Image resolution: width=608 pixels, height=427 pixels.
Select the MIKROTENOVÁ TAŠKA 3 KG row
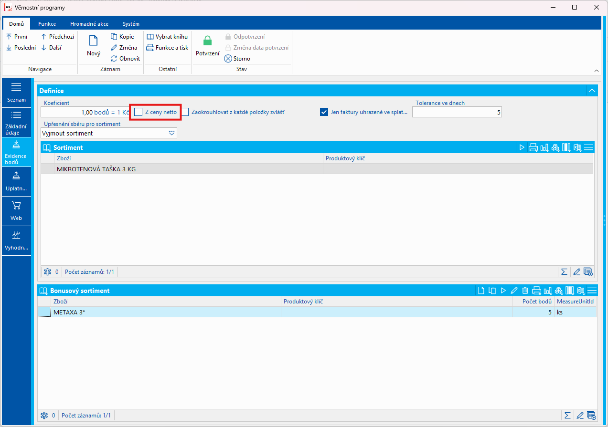pyautogui.click(x=317, y=169)
